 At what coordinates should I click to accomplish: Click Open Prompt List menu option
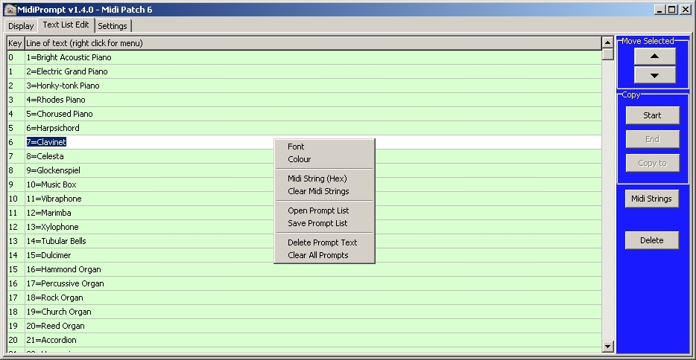317,210
